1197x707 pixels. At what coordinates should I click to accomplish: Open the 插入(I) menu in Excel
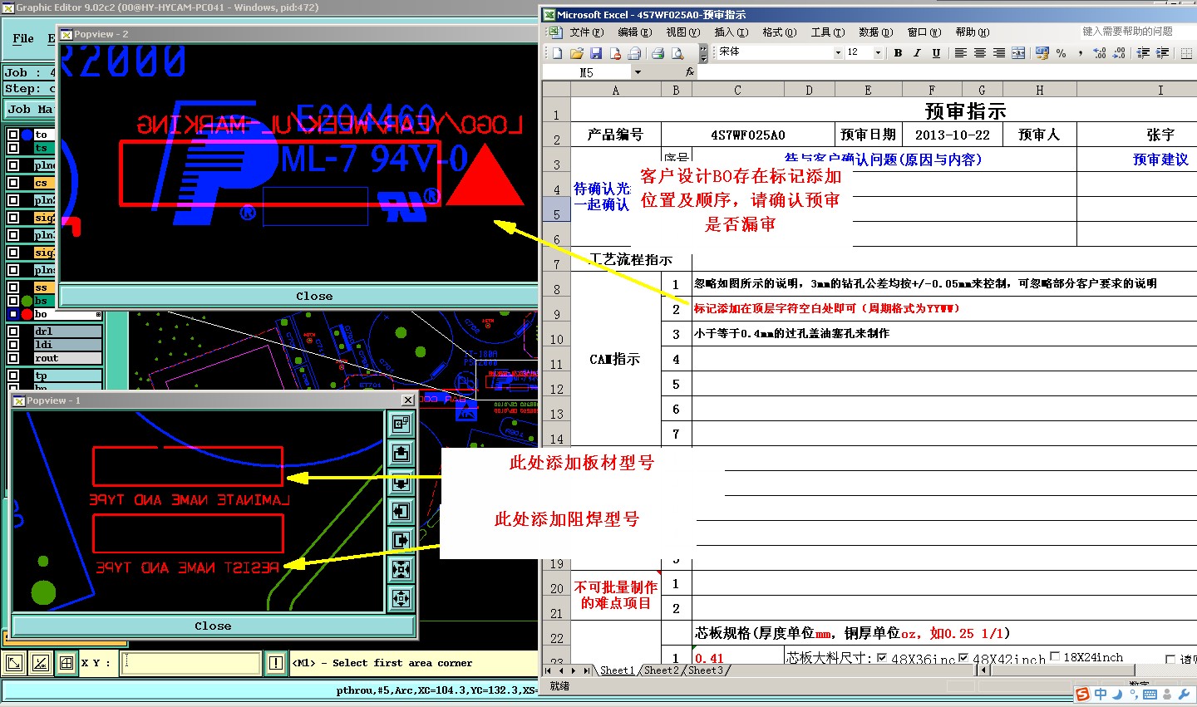click(731, 32)
